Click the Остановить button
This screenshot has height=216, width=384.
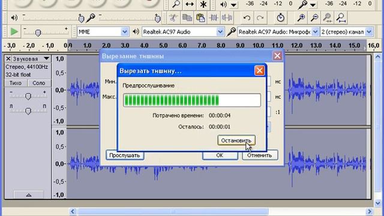236,140
